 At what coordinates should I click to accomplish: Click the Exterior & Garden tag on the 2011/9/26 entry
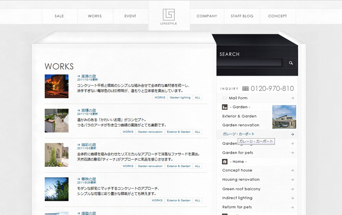point(179,200)
